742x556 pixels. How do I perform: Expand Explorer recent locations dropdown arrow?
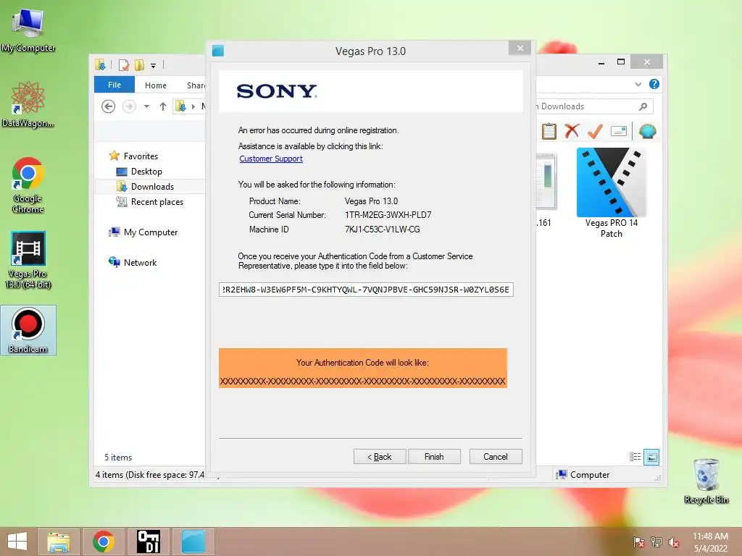click(x=146, y=106)
